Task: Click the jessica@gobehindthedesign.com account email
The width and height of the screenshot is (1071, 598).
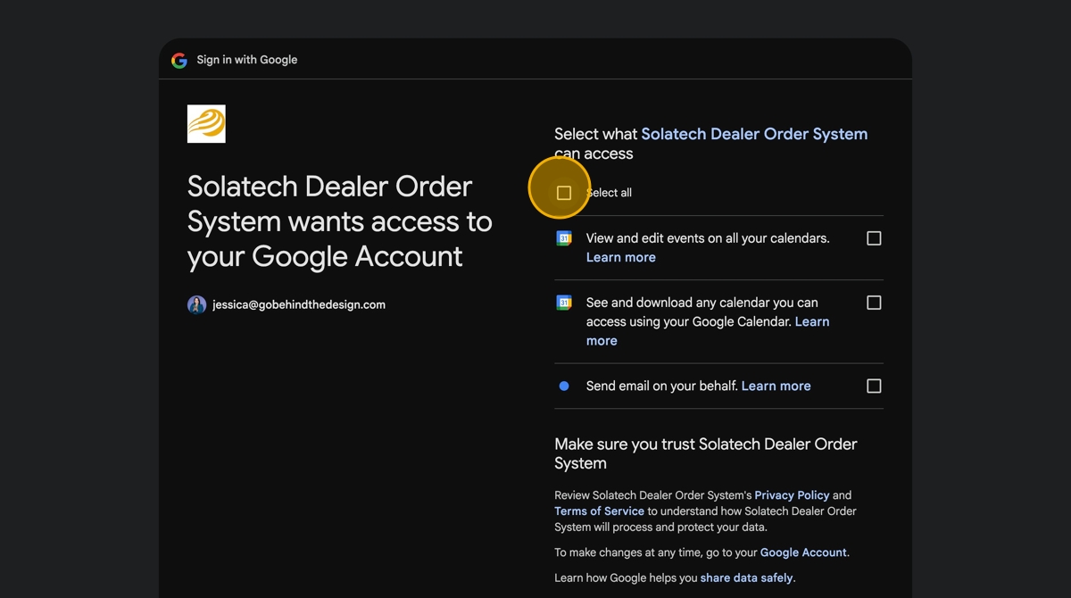Action: (x=299, y=304)
